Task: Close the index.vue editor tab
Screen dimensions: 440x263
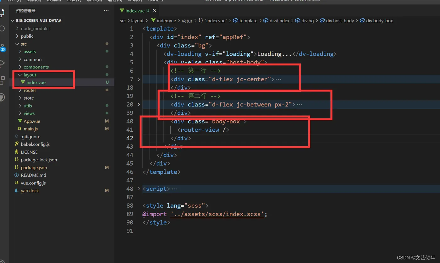Action: click(154, 11)
